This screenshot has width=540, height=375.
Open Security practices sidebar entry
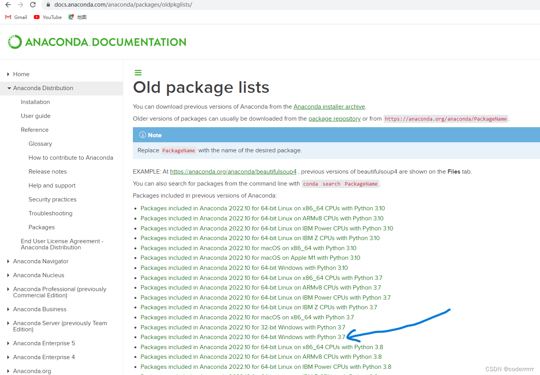(x=53, y=199)
